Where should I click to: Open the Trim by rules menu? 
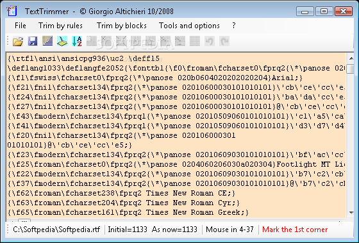coord(60,26)
